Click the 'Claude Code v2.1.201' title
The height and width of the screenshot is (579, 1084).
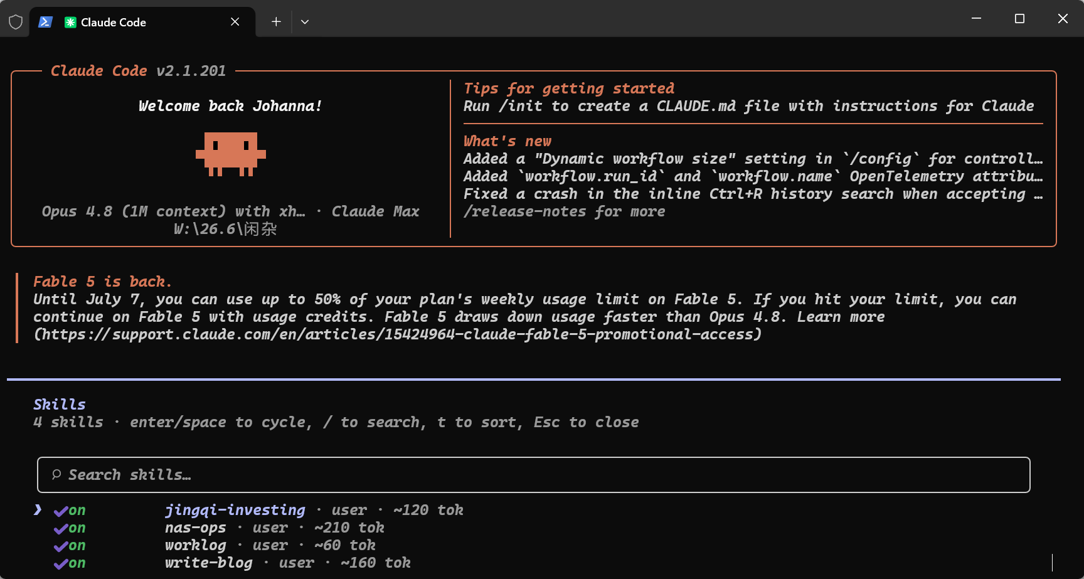point(139,71)
